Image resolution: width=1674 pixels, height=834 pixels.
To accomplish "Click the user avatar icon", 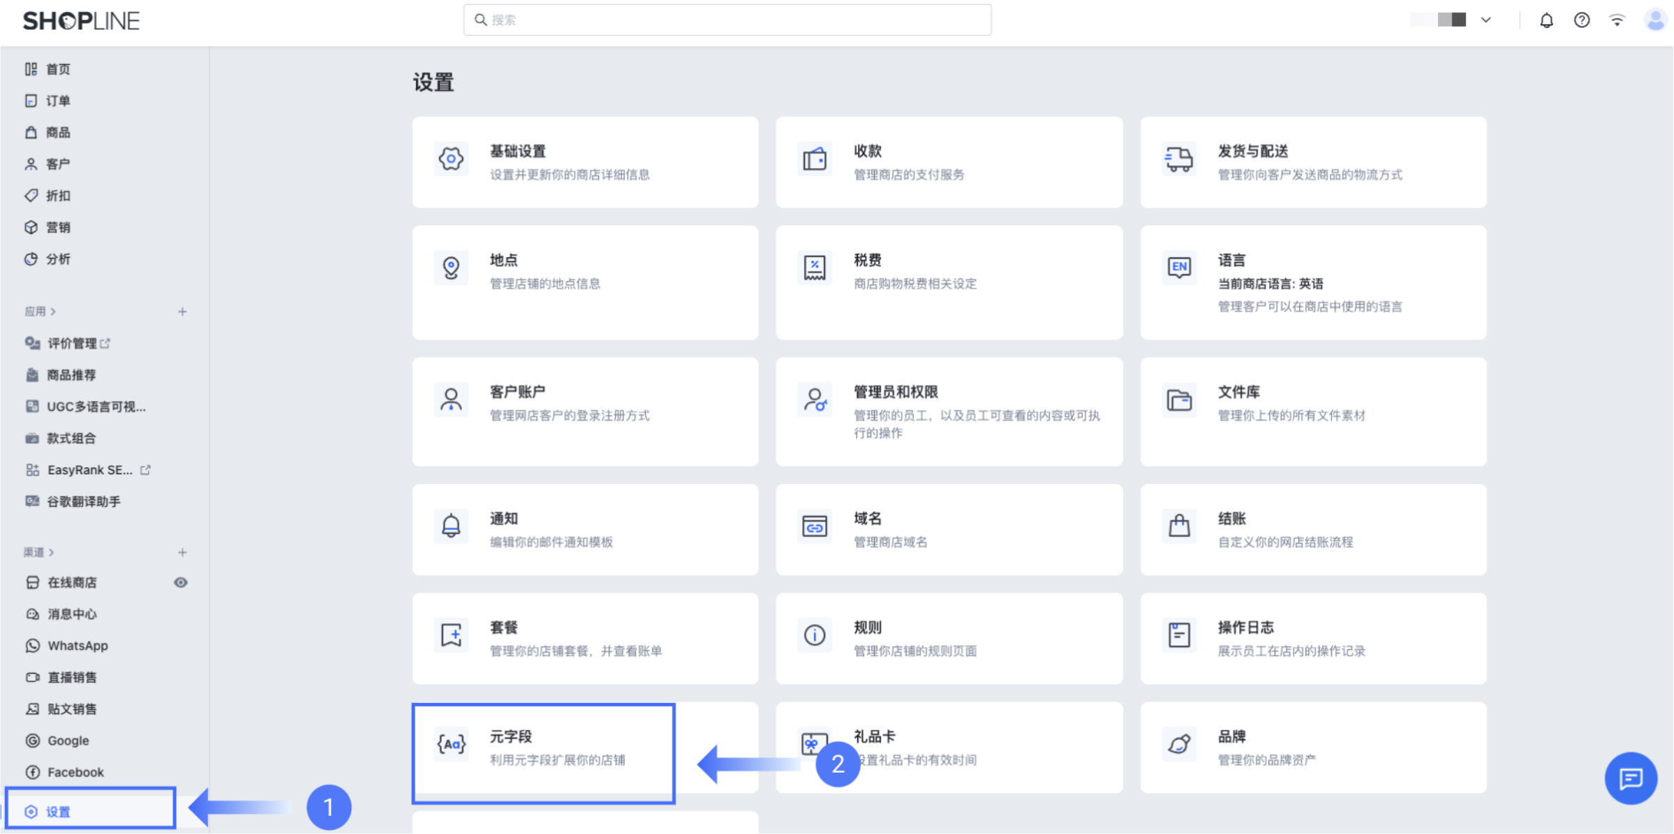I will [1655, 20].
